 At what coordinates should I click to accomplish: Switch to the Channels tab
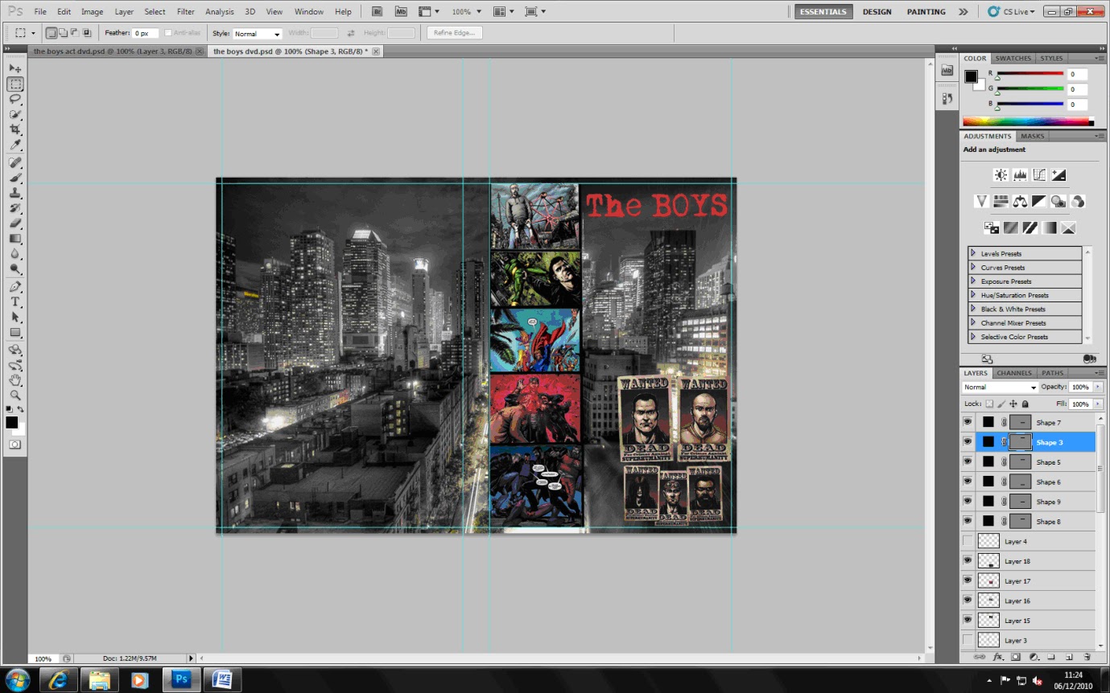click(1013, 373)
